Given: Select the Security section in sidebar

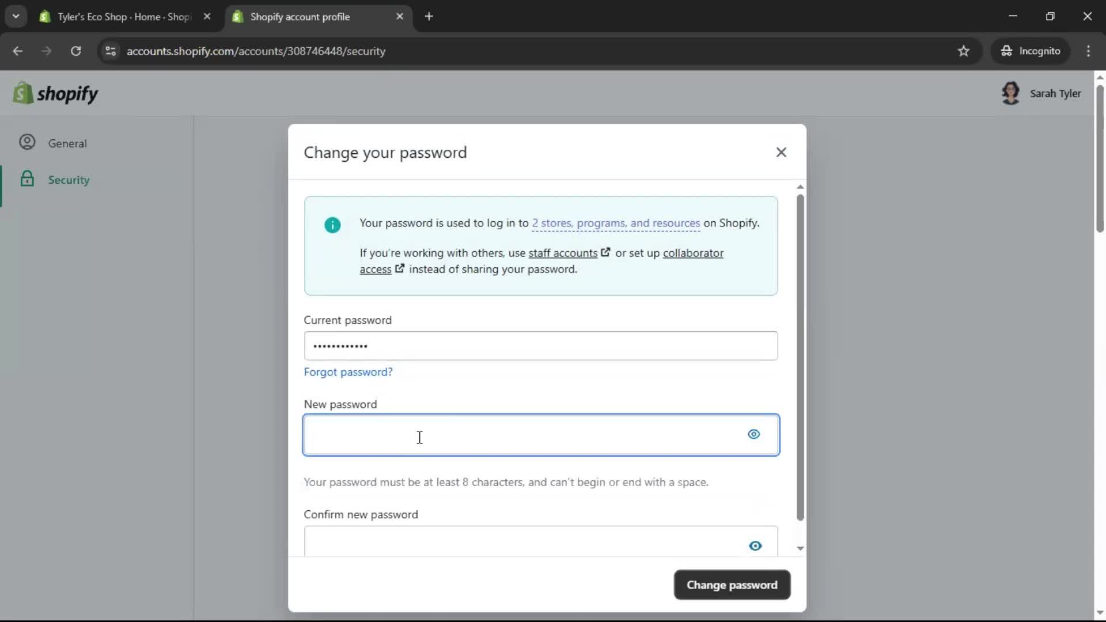Looking at the screenshot, I should 69,179.
